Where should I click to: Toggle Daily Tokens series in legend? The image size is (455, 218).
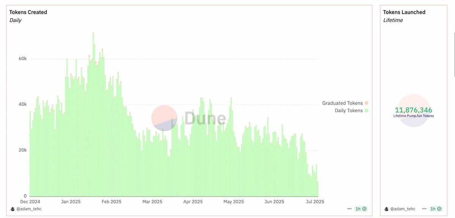coord(348,111)
